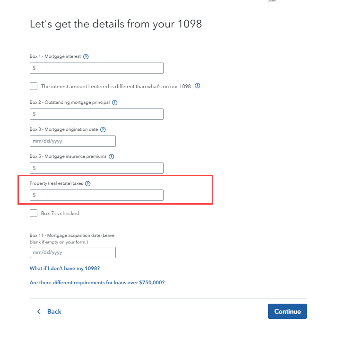This screenshot has height=343, width=348.
Task: Click the Property (real estate) taxes field
Action: [96, 195]
